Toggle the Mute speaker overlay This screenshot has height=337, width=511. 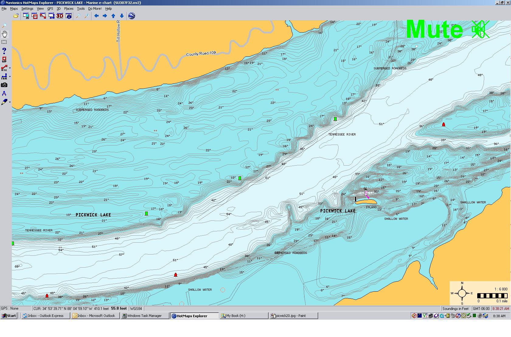point(480,30)
